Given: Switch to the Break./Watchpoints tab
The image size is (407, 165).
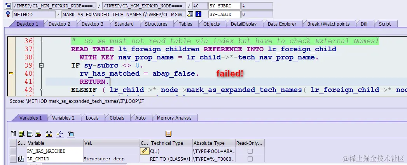Looking at the screenshot, I should coord(328,24).
